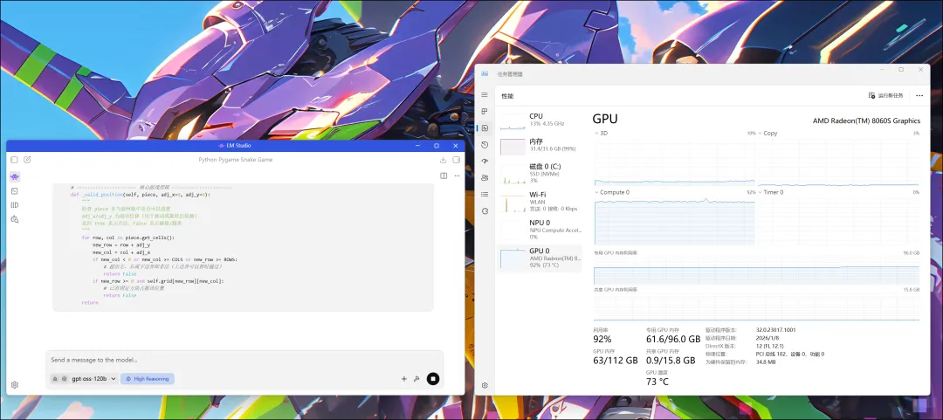Open the tools integrations icon in message box
The width and height of the screenshot is (943, 420).
coord(416,378)
